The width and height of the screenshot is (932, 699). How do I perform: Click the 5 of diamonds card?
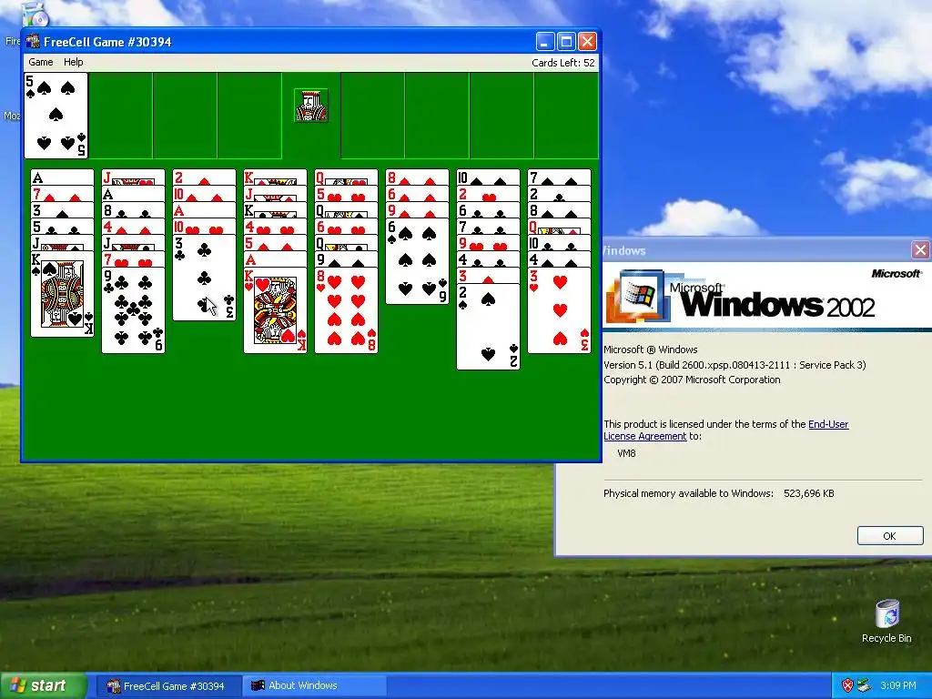coord(275,242)
